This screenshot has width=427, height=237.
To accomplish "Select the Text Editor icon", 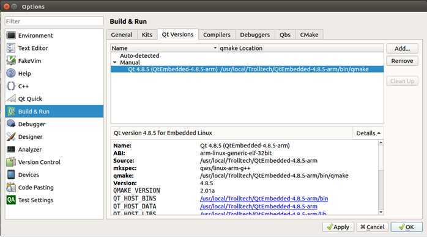I will (x=11, y=48).
